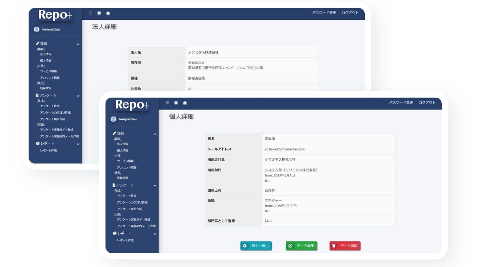Collapse アンケート section chevron in 個人詳細 window sidebar
The height and width of the screenshot is (267, 483).
pyautogui.click(x=155, y=186)
